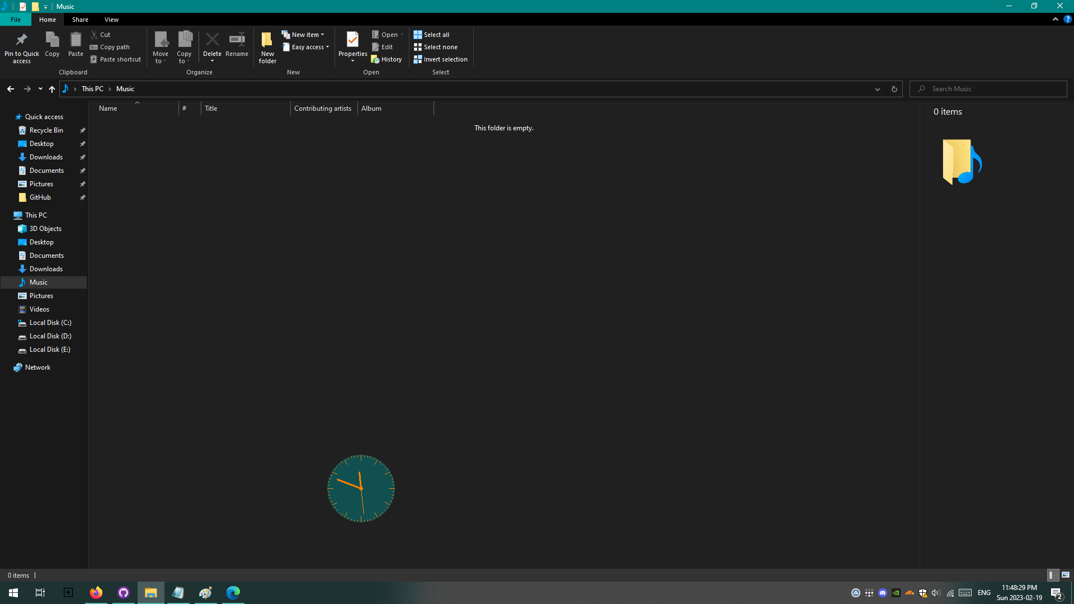Go up one folder level
Screen dimensions: 1074x604
click(x=52, y=89)
